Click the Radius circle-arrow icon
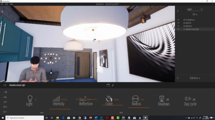This screenshot has width=215, height=120. [135, 99]
